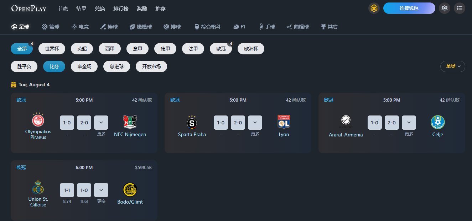Select the 篮球 sport tab

[x=51, y=27]
